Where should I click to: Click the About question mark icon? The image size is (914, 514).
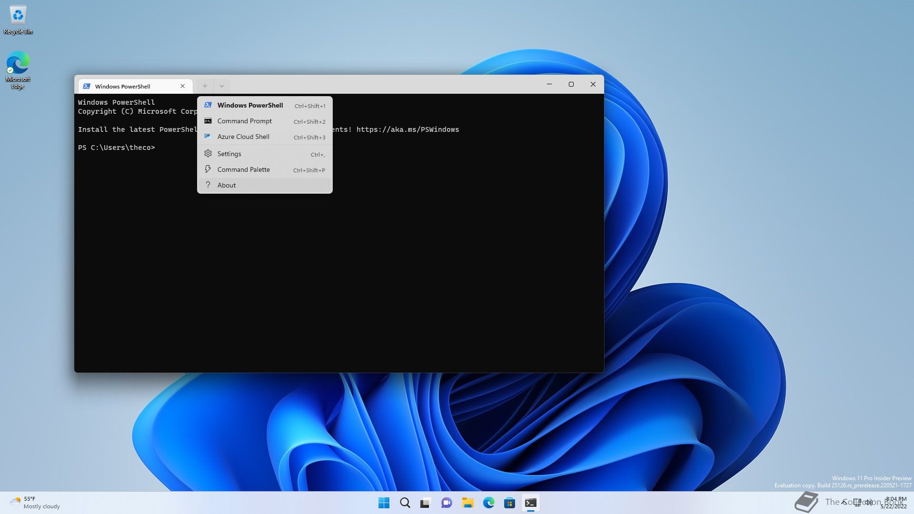coord(208,185)
